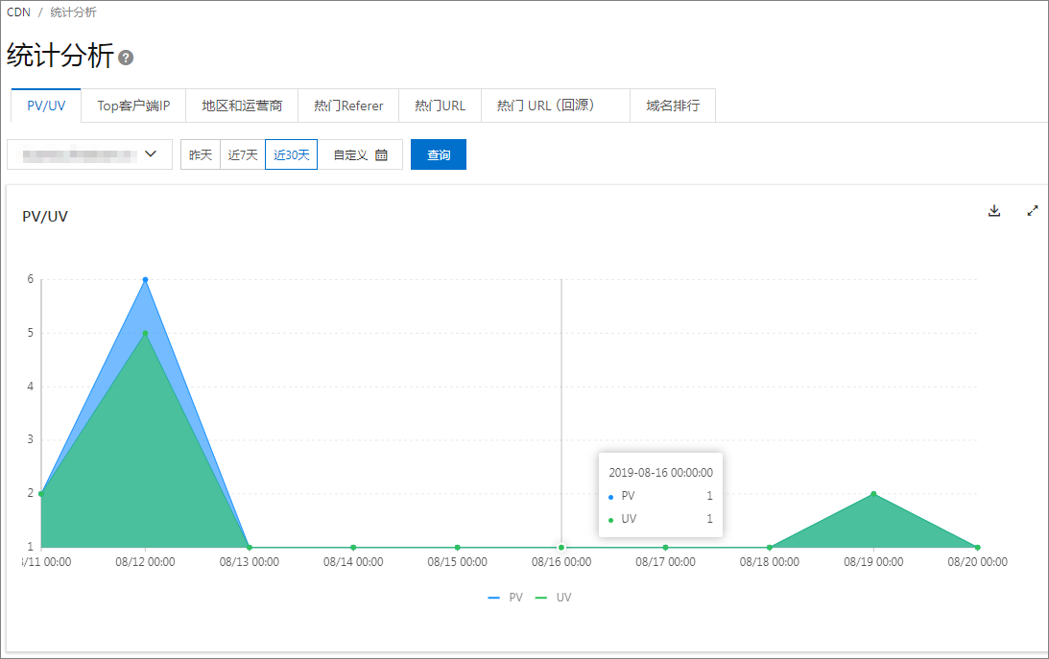This screenshot has height=659, width=1049.
Task: Click the help question mark icon beside 统计分析
Action: coord(126,58)
